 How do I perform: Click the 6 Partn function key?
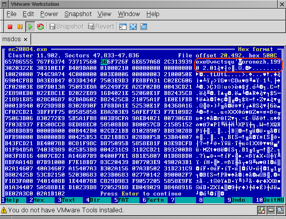[x=155, y=200]
